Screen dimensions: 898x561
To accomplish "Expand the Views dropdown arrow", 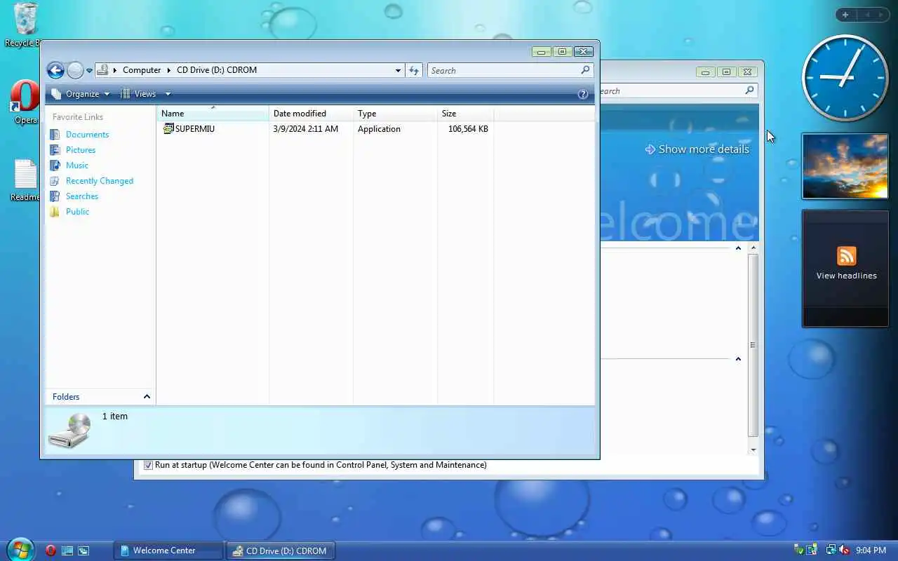I will pos(168,94).
